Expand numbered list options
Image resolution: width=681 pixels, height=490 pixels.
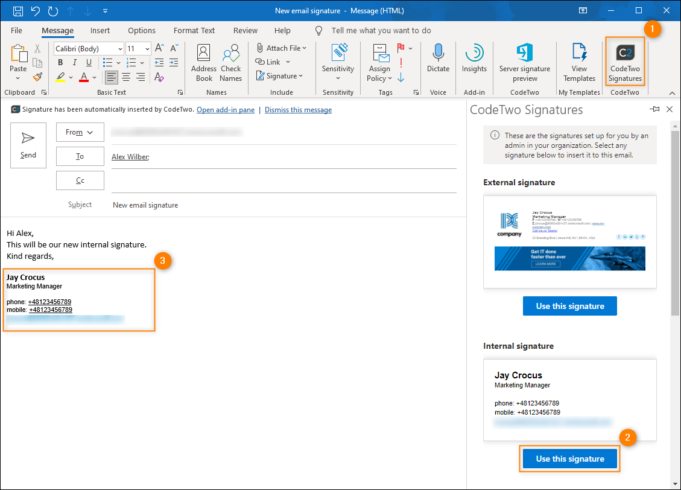point(142,63)
